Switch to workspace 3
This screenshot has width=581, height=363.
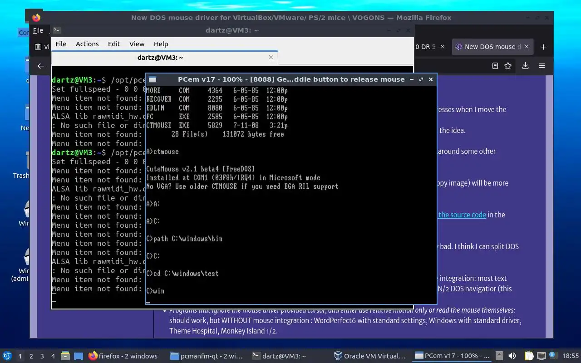point(42,356)
